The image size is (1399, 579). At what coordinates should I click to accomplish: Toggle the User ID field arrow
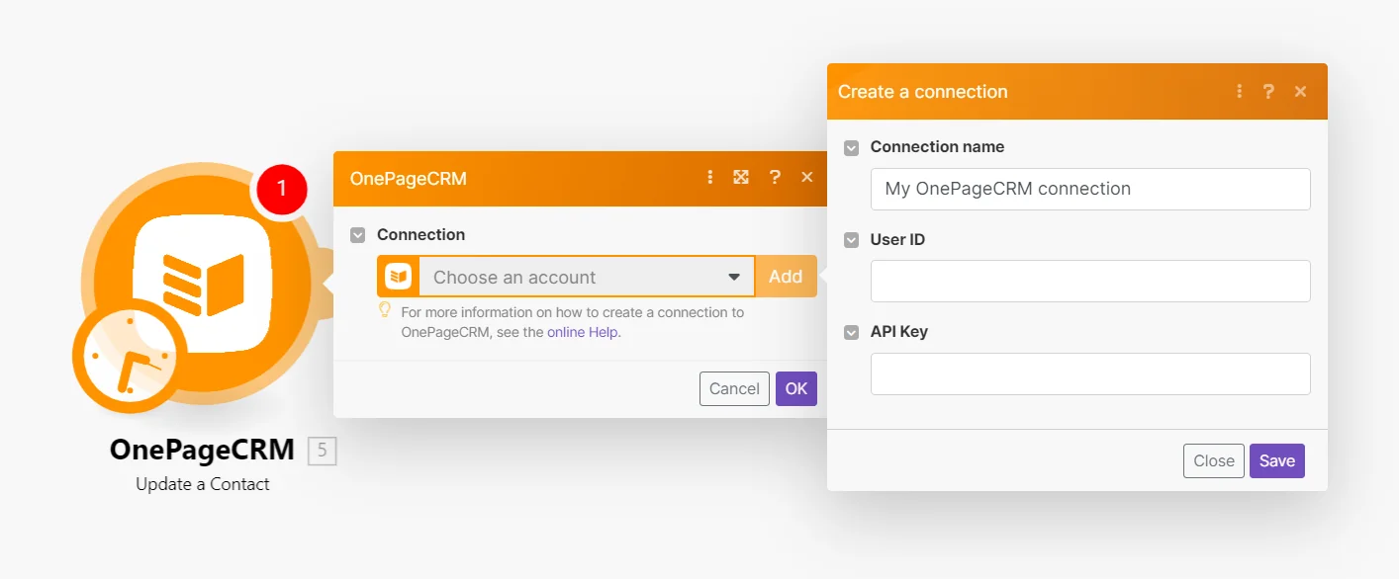coord(851,240)
